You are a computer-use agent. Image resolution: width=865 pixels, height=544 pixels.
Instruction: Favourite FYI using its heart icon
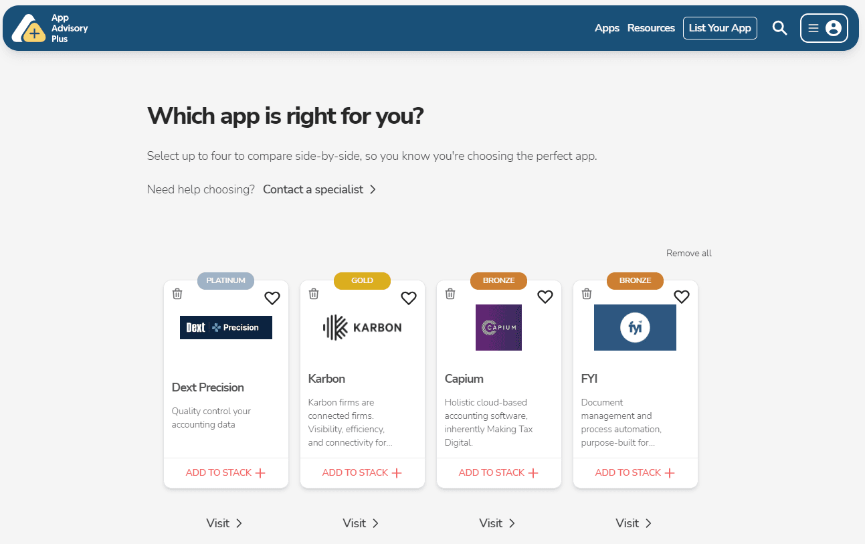click(x=681, y=296)
